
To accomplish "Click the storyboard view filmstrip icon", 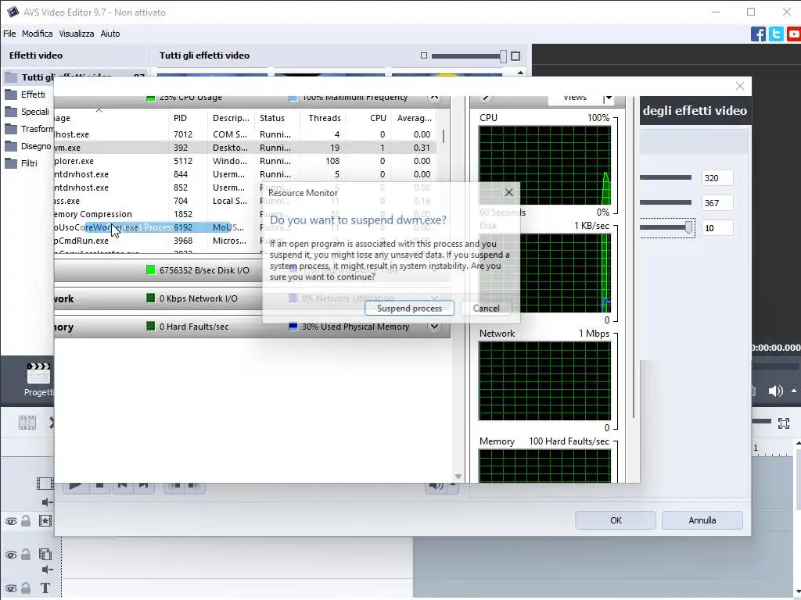I will (27, 423).
